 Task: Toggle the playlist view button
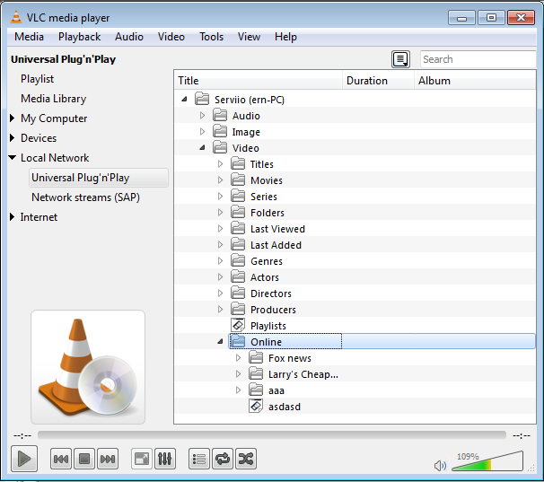point(199,459)
